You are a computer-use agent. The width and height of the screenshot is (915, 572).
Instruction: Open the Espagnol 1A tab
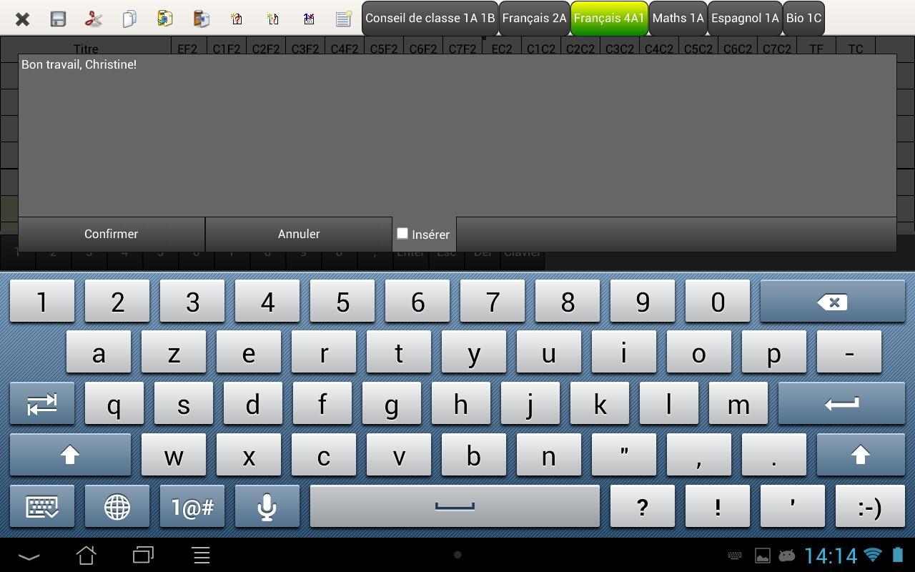tap(745, 19)
